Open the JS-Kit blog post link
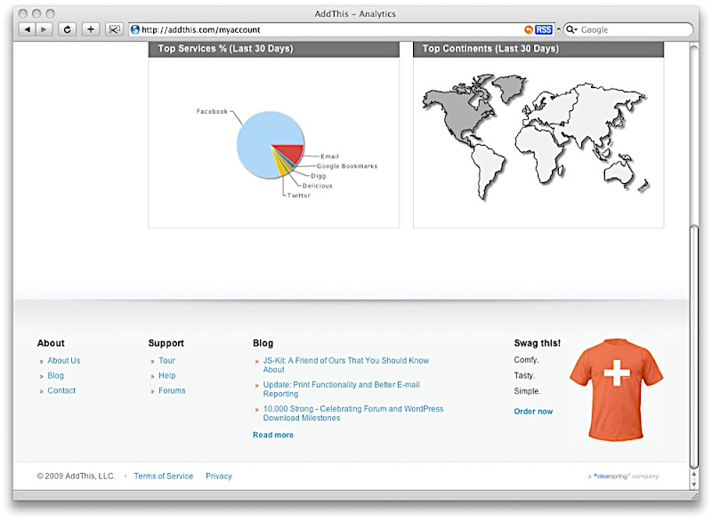This screenshot has height=520, width=712. click(x=346, y=365)
